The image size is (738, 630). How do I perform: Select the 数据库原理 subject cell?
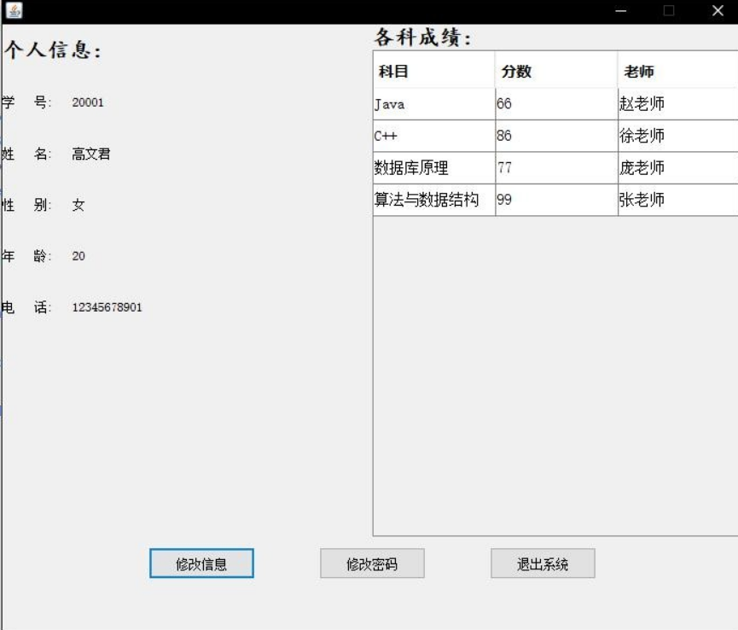tap(434, 168)
